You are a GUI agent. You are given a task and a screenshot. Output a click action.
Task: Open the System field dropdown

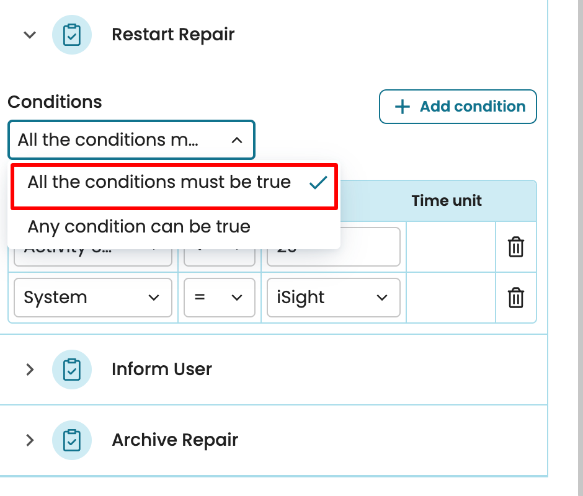[92, 298]
